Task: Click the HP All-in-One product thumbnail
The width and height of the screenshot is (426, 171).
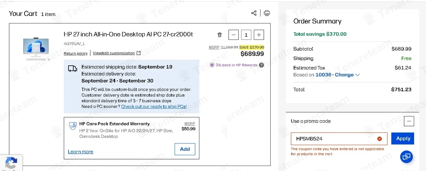Action: [36, 49]
